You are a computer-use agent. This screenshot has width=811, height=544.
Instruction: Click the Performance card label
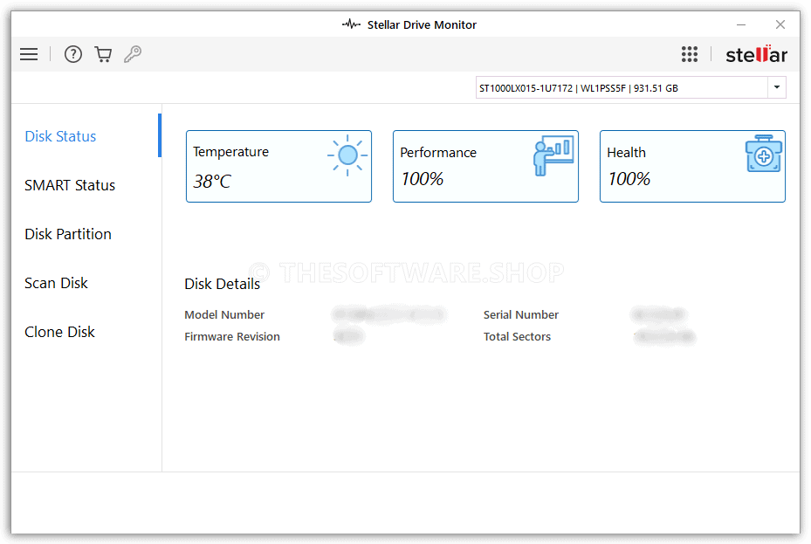(438, 153)
